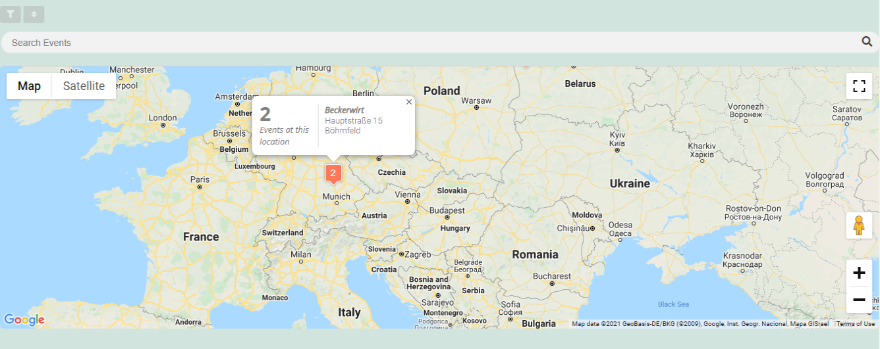Click the Ukraine country label
880x349 pixels.
tap(629, 183)
